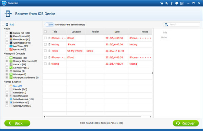
Task: Select App Videos (24) in sidebar
Action: pyautogui.click(x=20, y=46)
